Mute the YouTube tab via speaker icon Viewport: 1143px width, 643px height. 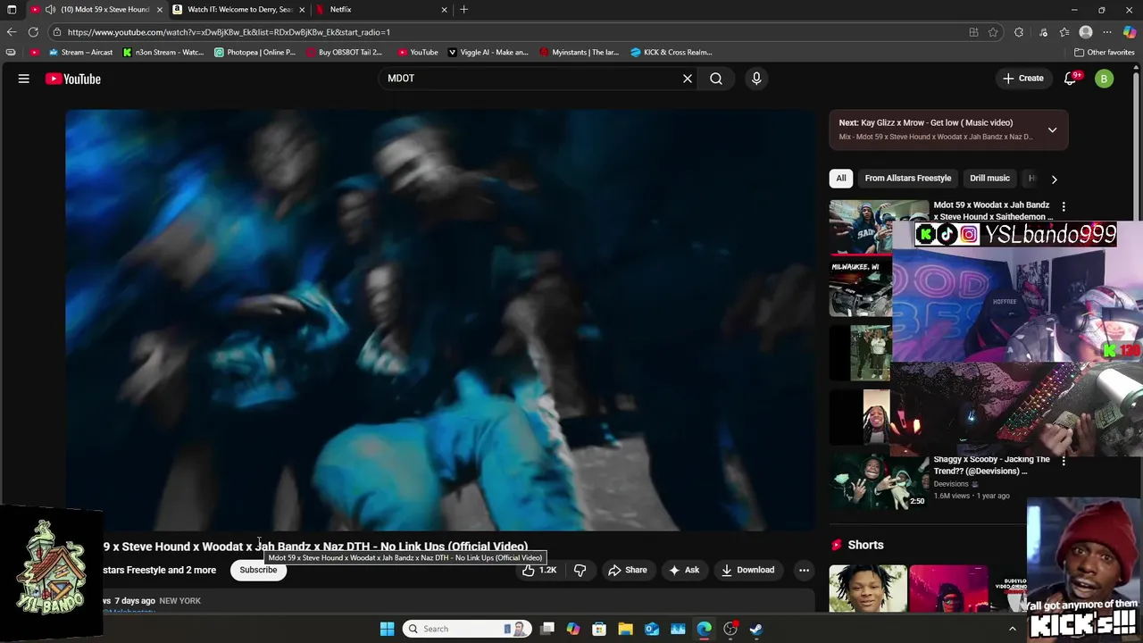[50, 10]
